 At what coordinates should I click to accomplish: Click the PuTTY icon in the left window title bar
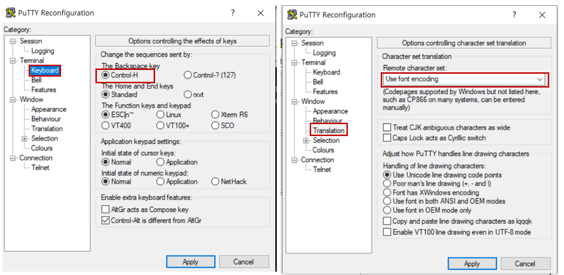click(x=10, y=13)
